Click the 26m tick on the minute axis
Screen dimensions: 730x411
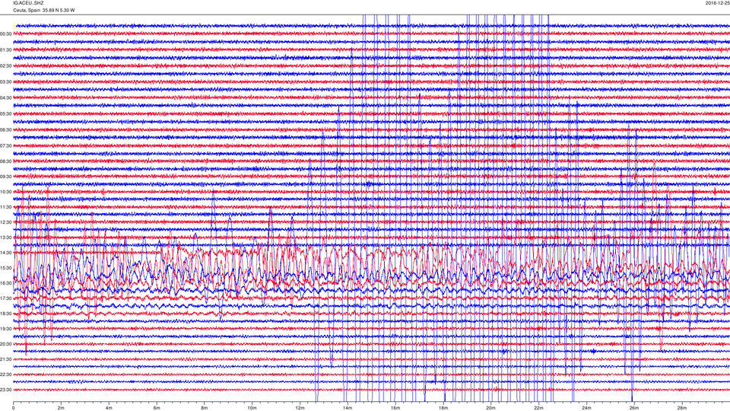(634, 408)
